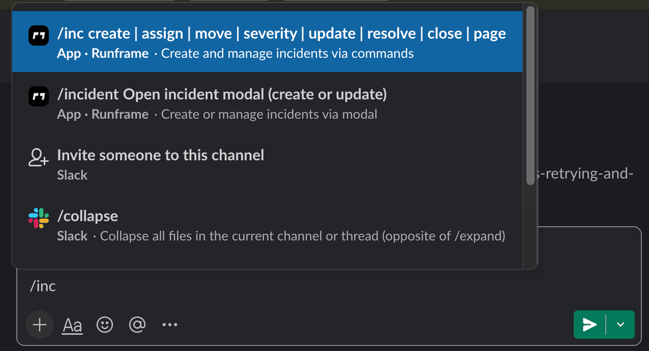649x351 pixels.
Task: Click the Runframe app icon beside /inc
Action: 39,36
